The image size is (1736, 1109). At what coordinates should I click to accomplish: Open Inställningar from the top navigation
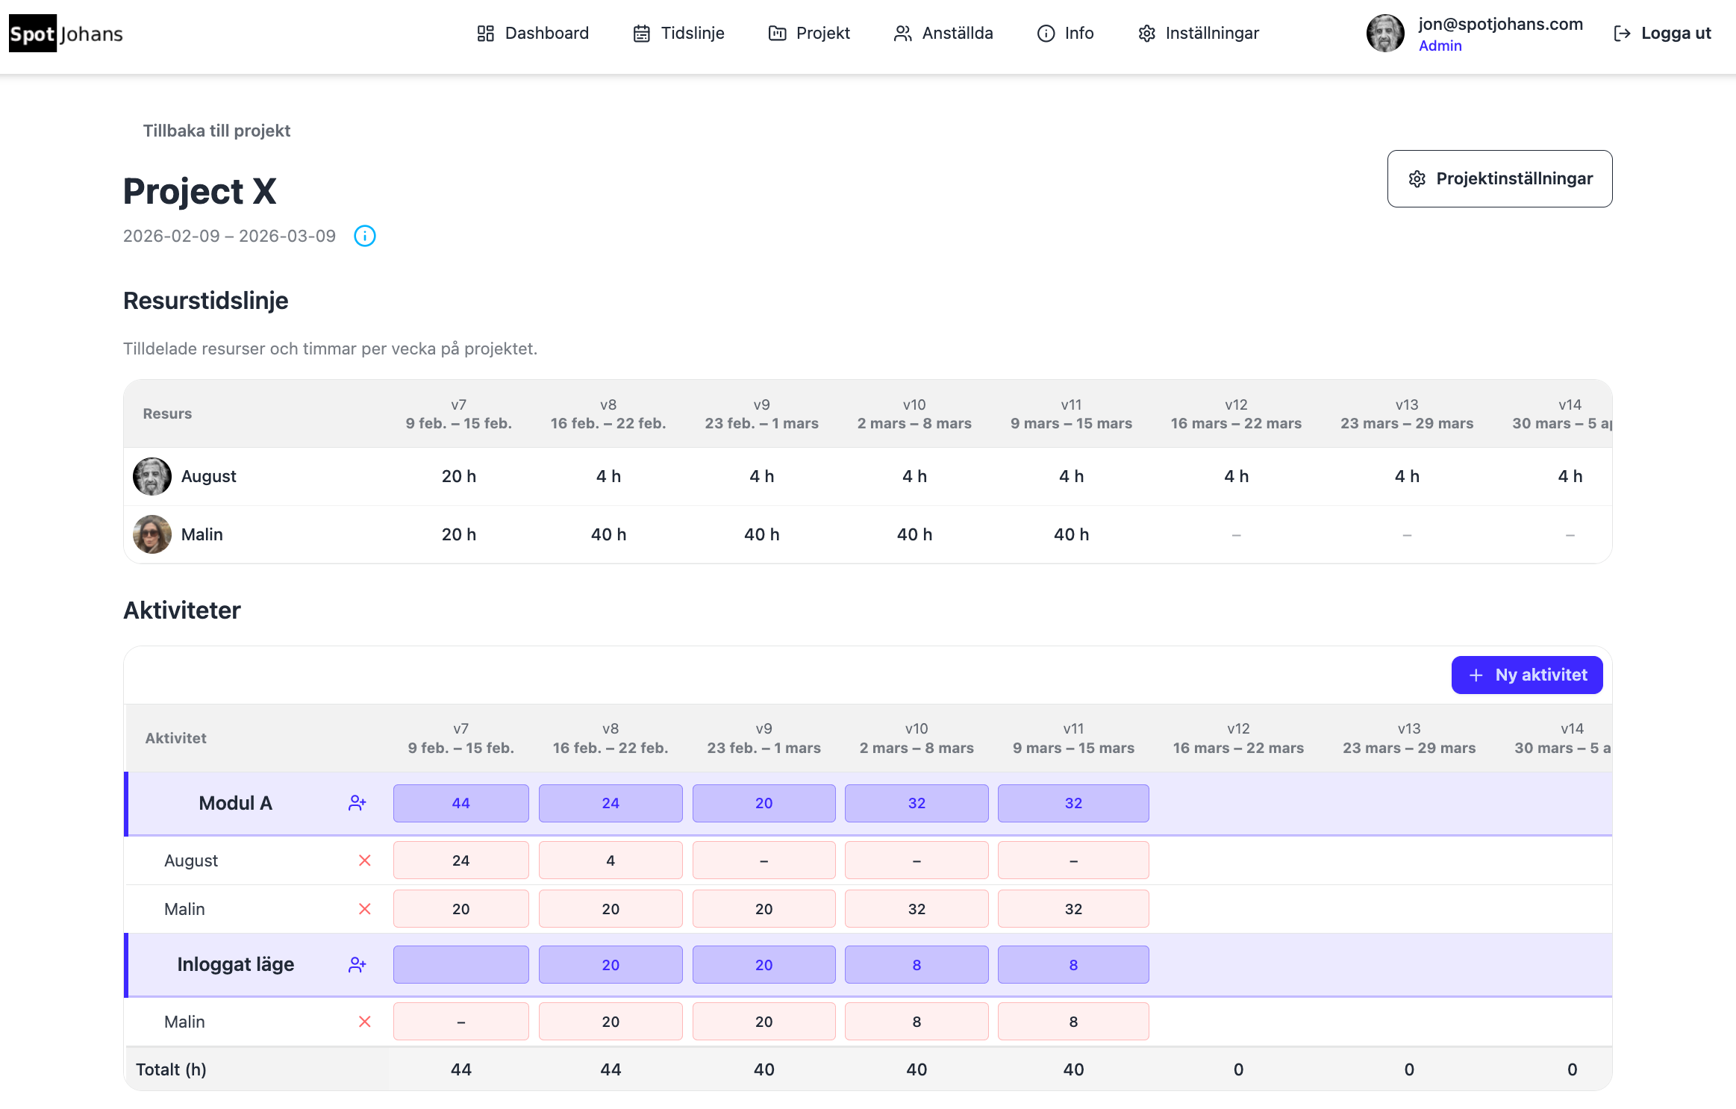[1198, 34]
